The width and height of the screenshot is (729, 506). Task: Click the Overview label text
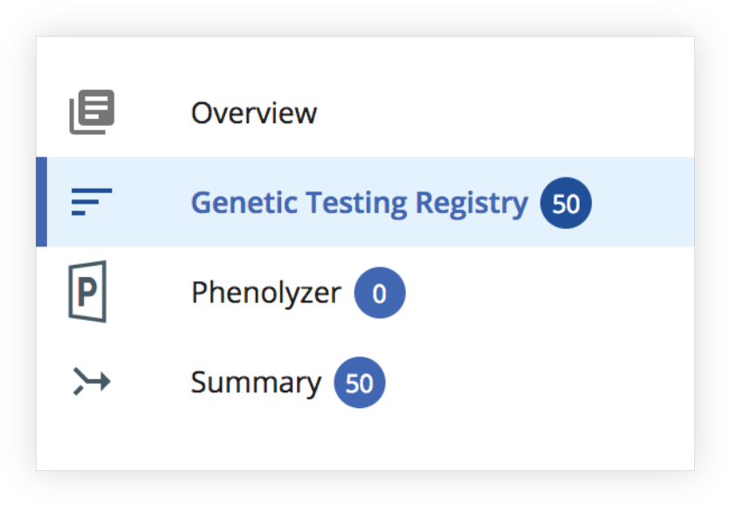click(253, 112)
